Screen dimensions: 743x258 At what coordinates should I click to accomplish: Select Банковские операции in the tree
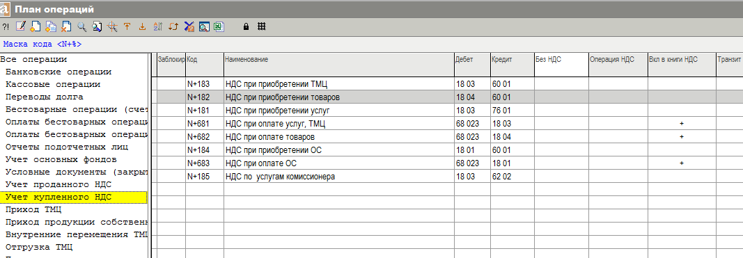click(x=58, y=72)
